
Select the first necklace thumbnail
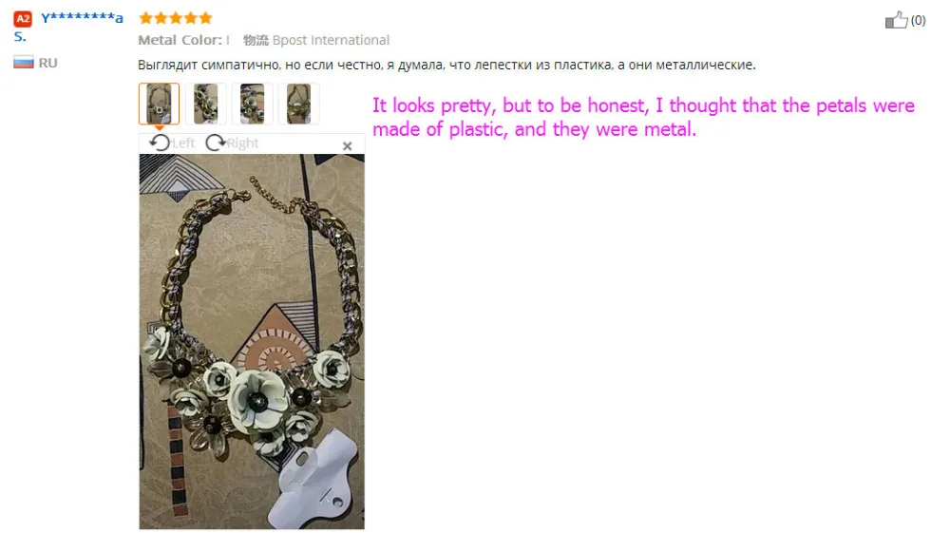click(160, 104)
